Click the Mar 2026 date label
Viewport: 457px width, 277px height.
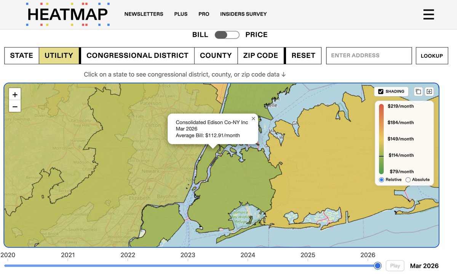[424, 266]
